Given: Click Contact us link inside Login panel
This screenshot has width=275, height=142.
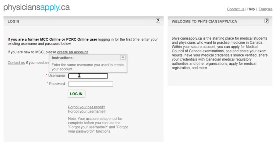Looking at the screenshot, I should click(x=16, y=63).
